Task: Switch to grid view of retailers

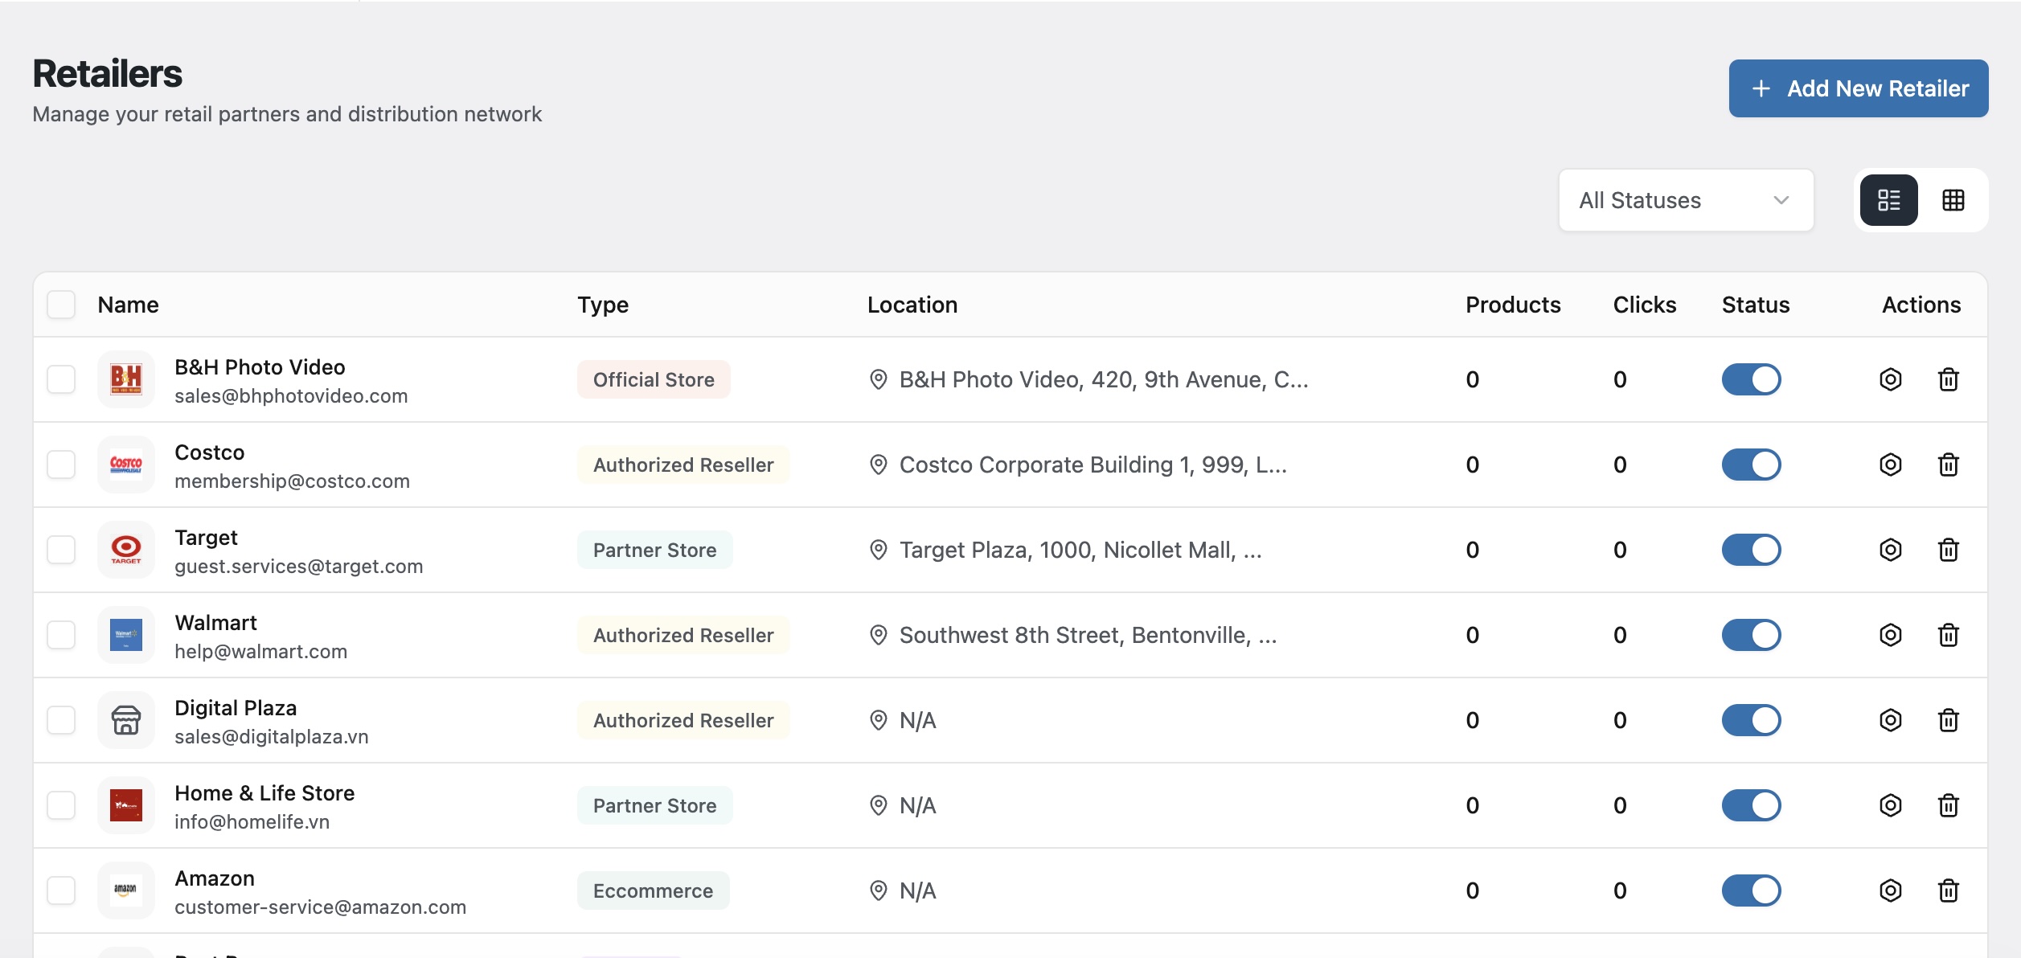Action: click(1953, 200)
